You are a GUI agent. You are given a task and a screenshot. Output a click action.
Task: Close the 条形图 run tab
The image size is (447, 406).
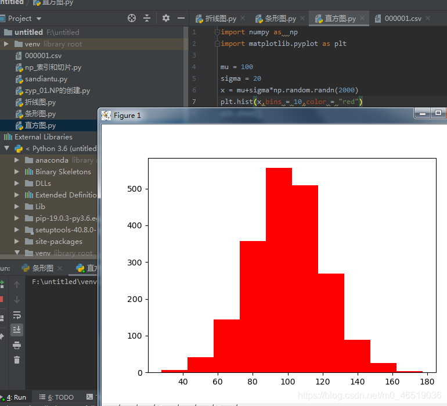coord(60,268)
